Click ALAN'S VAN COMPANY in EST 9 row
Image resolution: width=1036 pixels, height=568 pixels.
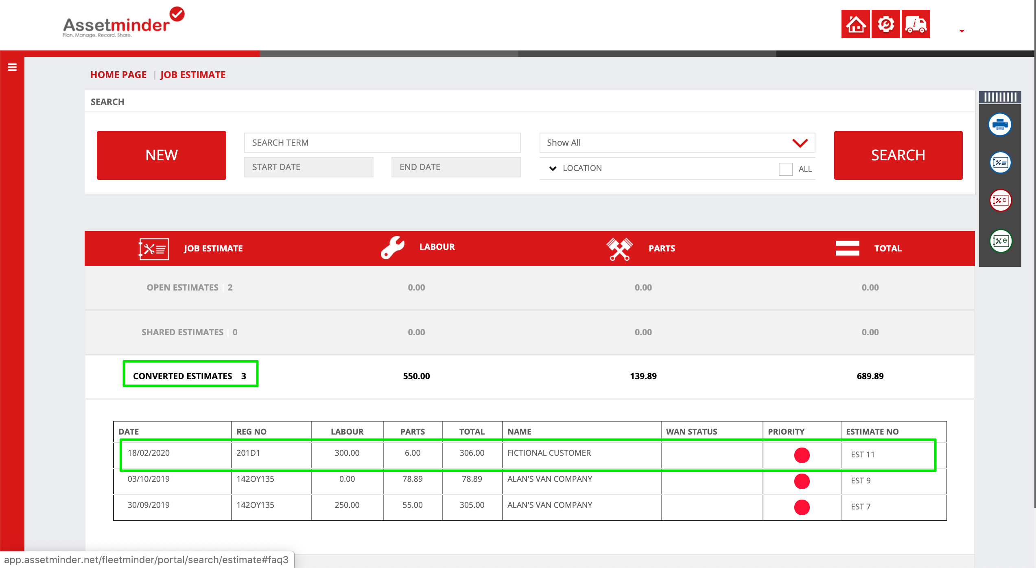[550, 479]
